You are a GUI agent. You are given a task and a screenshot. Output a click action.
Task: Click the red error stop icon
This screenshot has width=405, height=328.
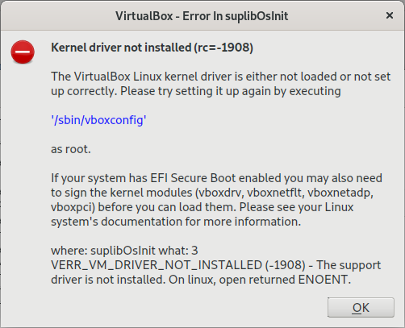(23, 52)
